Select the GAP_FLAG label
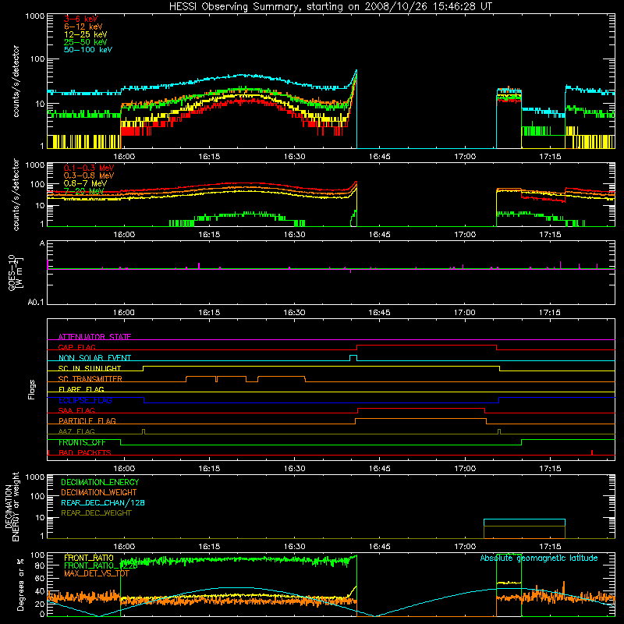This screenshot has height=624, width=624. (x=76, y=347)
